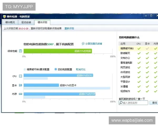The image size is (158, 127).
Task: Click the 视频制作 CPU checkmark
Action: coord(139,91)
